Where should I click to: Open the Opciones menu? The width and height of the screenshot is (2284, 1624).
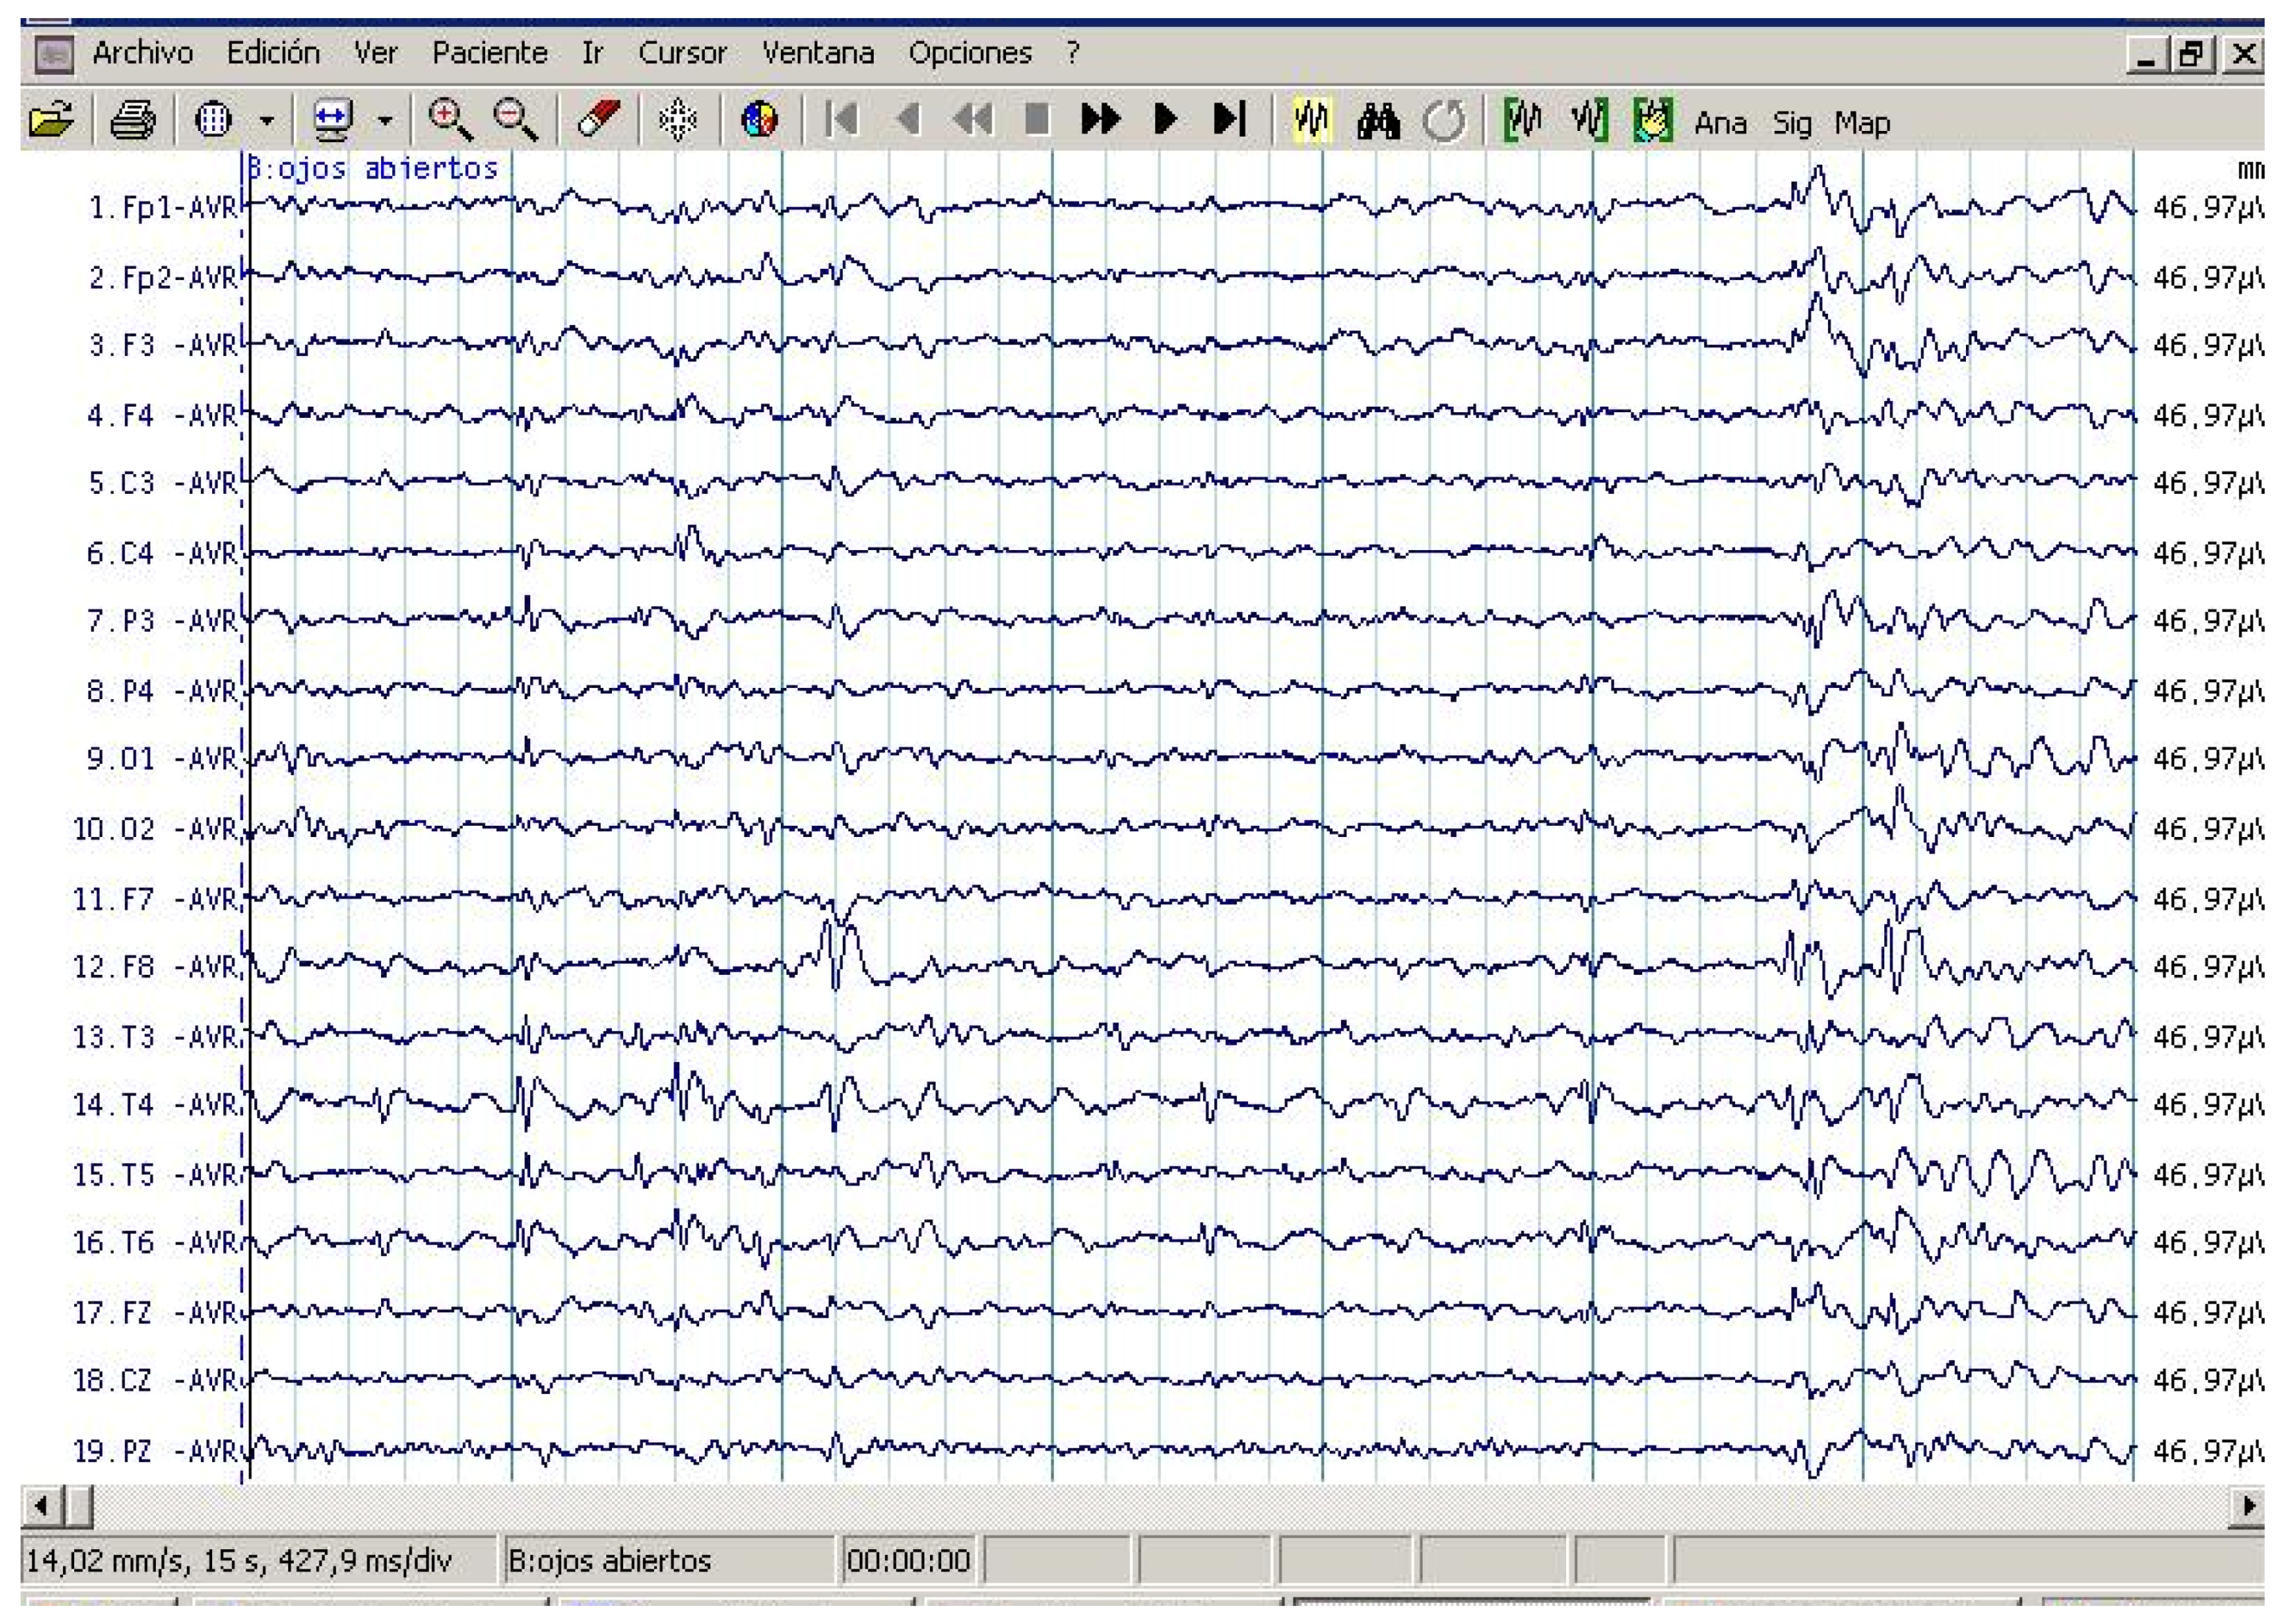pyautogui.click(x=970, y=53)
